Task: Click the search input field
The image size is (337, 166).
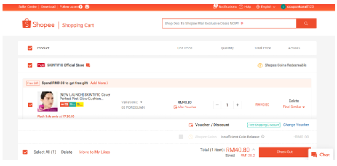Action: click(x=229, y=24)
